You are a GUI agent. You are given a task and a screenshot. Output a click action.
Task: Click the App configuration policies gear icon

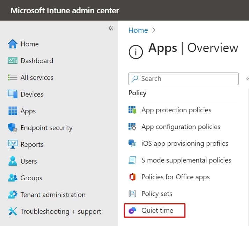point(132,127)
